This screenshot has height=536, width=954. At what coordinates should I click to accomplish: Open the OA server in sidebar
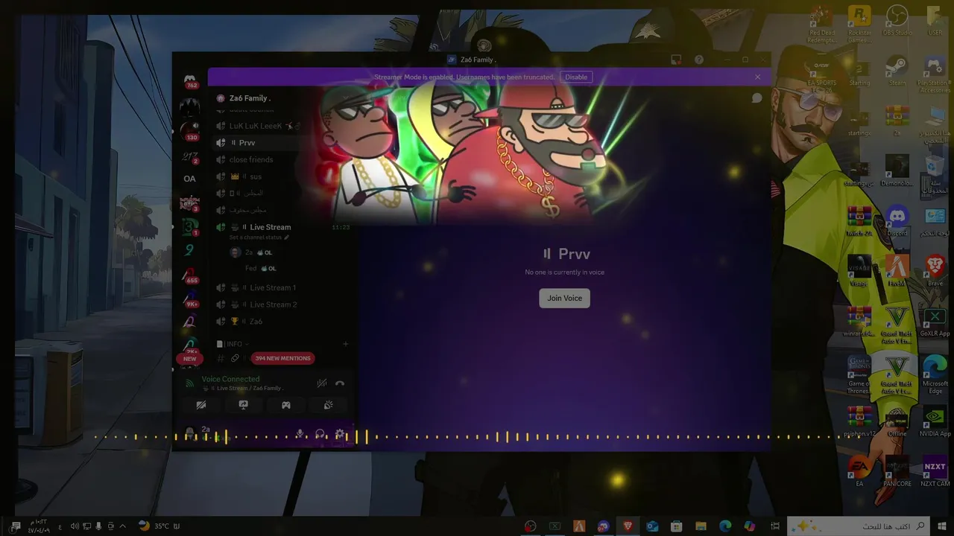(190, 179)
